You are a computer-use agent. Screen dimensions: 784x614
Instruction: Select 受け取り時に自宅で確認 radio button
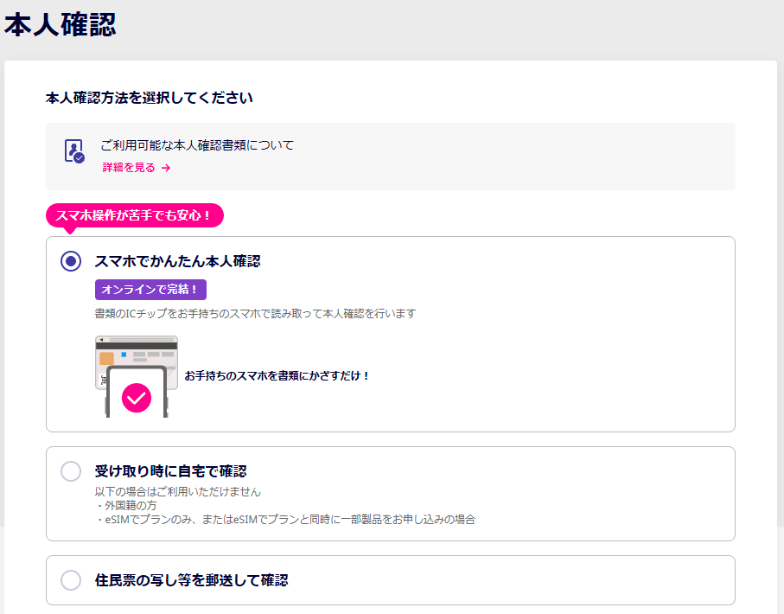click(71, 471)
